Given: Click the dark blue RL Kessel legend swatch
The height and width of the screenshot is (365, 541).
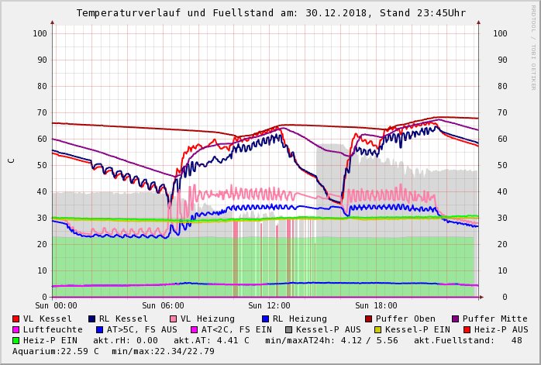Looking at the screenshot, I should (x=91, y=319).
